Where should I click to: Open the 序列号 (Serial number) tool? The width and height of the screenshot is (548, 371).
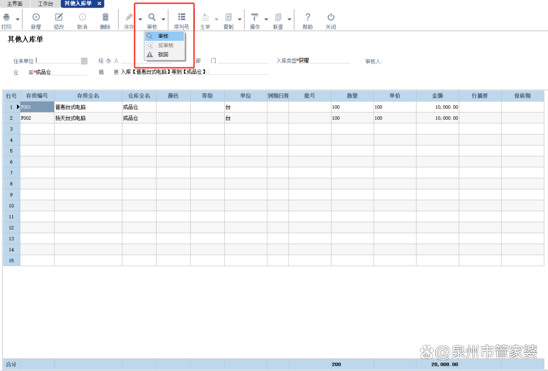(x=181, y=18)
